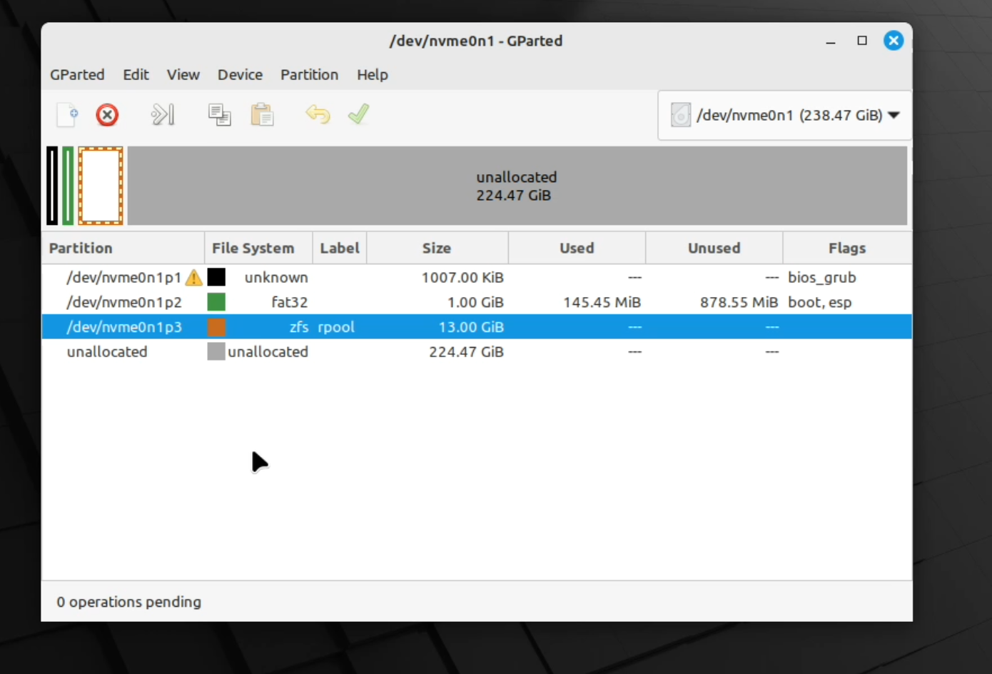Screen dimensions: 992x674
Task: Open the GParted menu
Action: 77,75
